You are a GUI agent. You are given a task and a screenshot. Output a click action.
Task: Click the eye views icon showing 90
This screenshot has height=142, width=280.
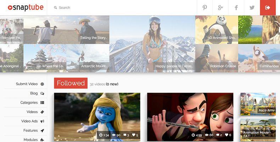click(114, 135)
